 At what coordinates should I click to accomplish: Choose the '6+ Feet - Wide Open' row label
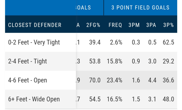pos(34,99)
